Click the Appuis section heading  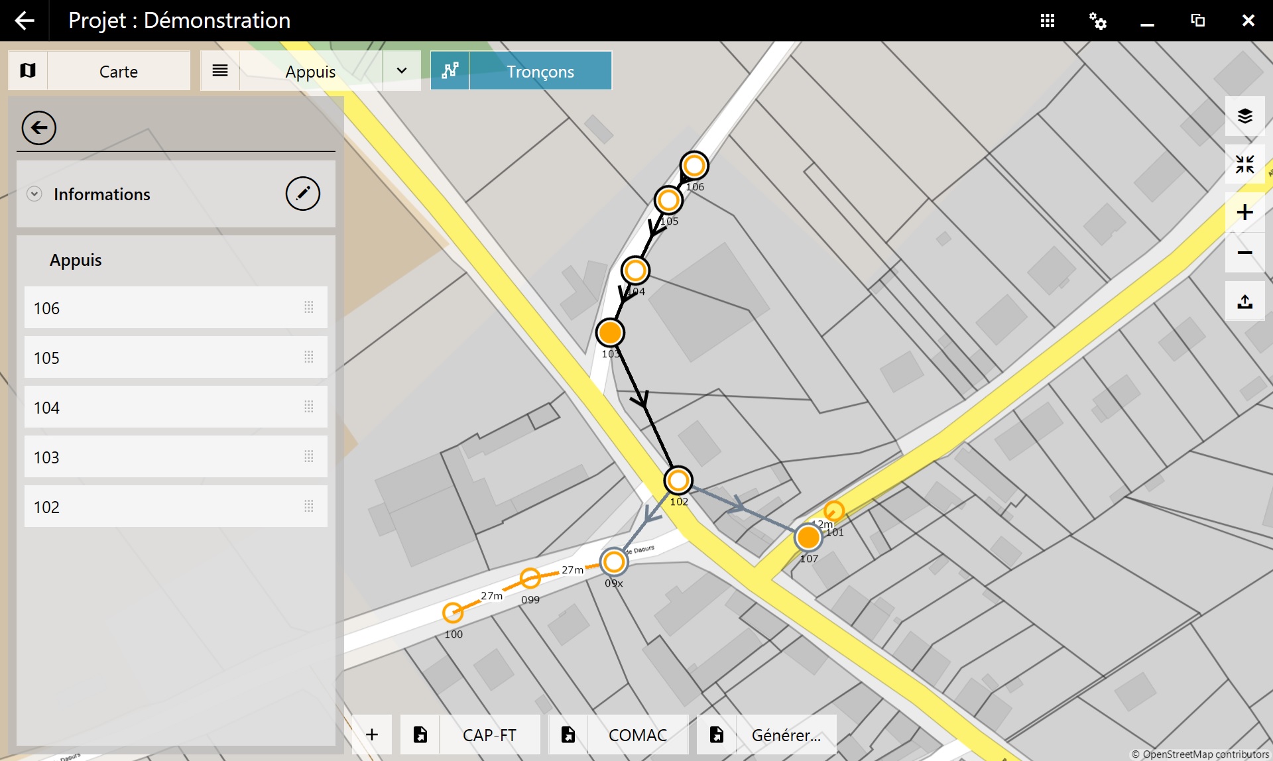(76, 260)
